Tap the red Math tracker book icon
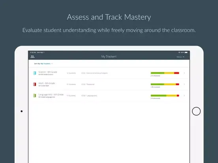Screen dimensions: 218x163 (x=35, y=84)
